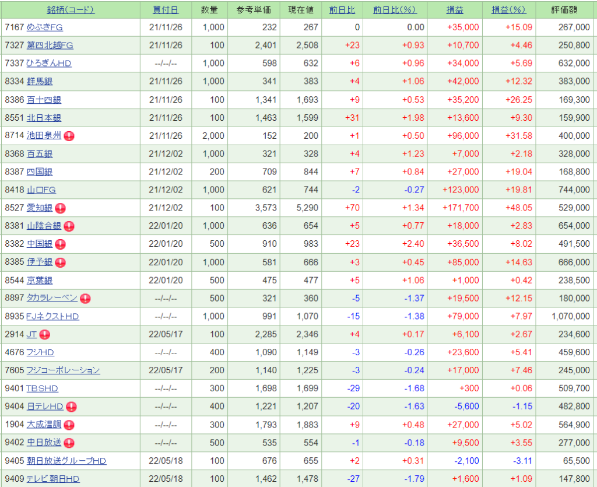
Task: Click red alert icon beside 伊予銀
Action: point(60,262)
